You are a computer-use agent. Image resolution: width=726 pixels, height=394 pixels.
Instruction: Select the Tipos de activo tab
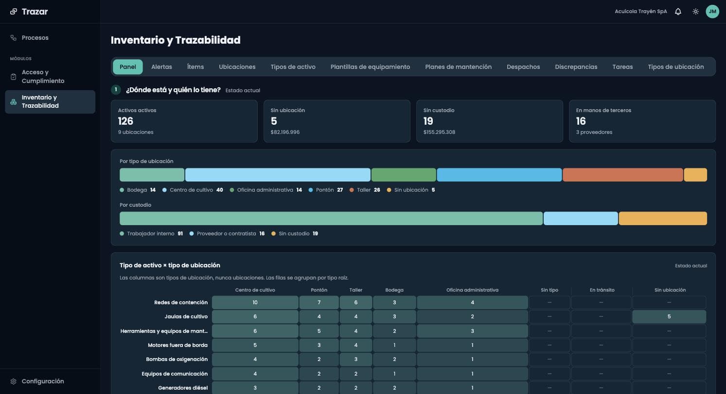[293, 67]
